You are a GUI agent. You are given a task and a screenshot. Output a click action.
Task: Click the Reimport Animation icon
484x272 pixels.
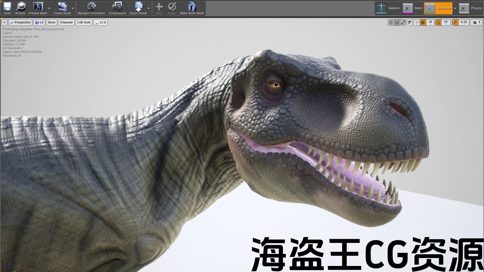(x=92, y=6)
